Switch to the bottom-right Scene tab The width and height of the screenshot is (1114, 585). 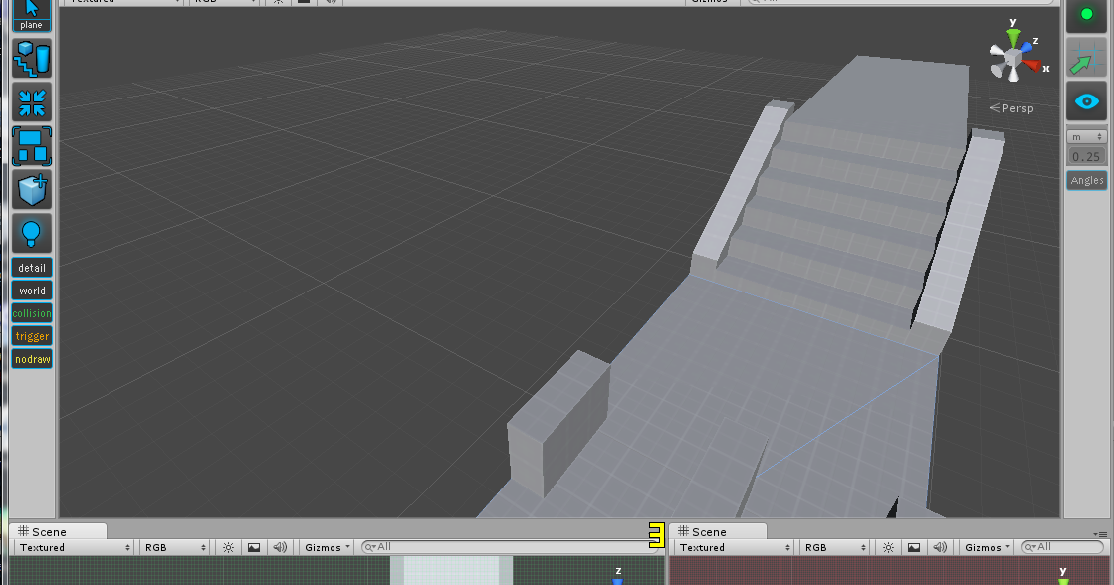[718, 531]
